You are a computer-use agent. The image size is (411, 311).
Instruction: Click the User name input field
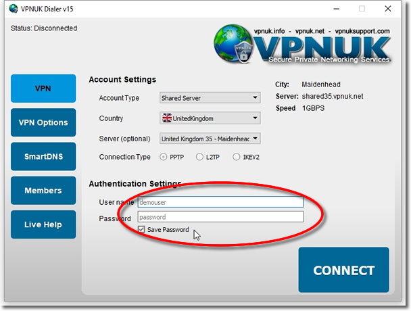click(x=220, y=202)
